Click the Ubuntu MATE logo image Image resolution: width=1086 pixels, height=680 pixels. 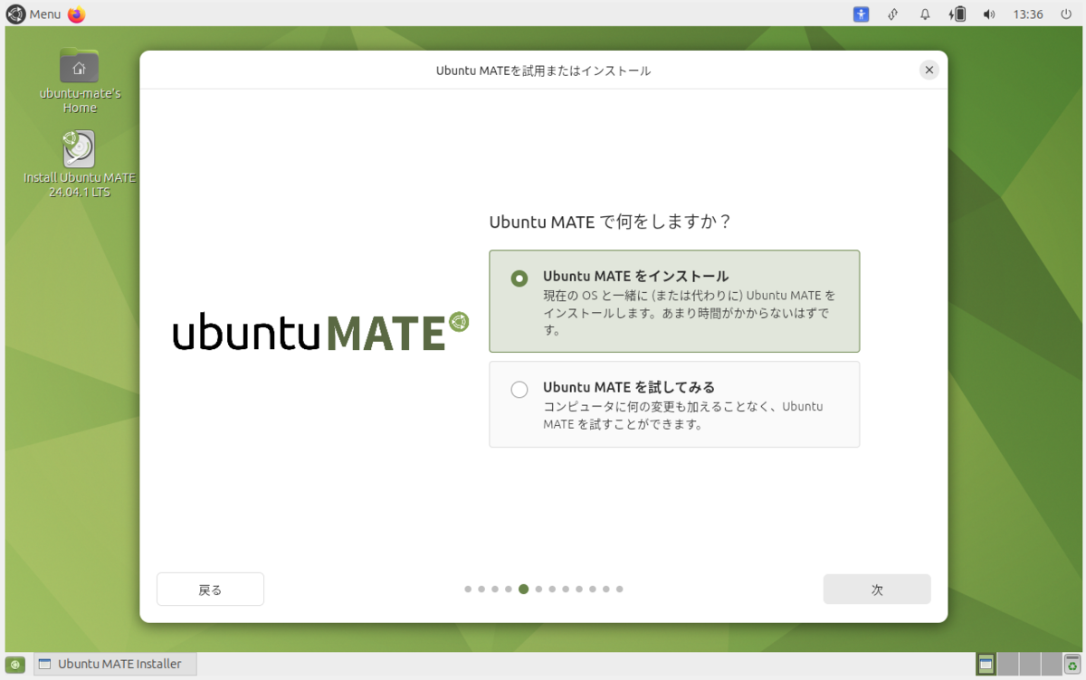click(321, 332)
